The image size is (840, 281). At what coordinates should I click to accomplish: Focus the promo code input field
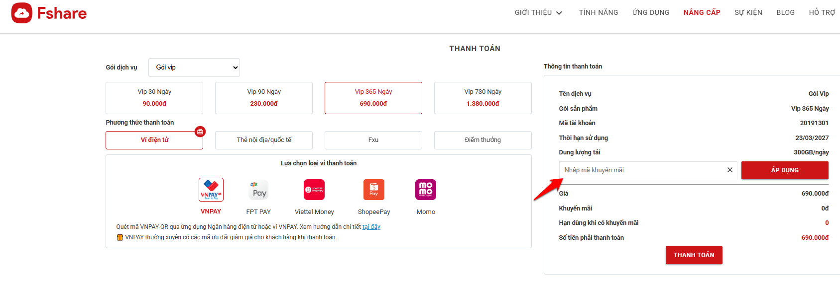[642, 170]
